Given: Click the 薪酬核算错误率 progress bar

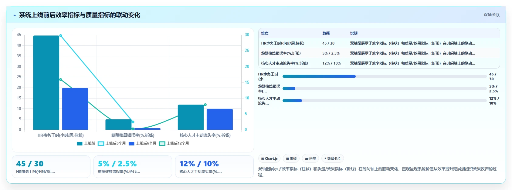Looking at the screenshot, I should (385, 88).
